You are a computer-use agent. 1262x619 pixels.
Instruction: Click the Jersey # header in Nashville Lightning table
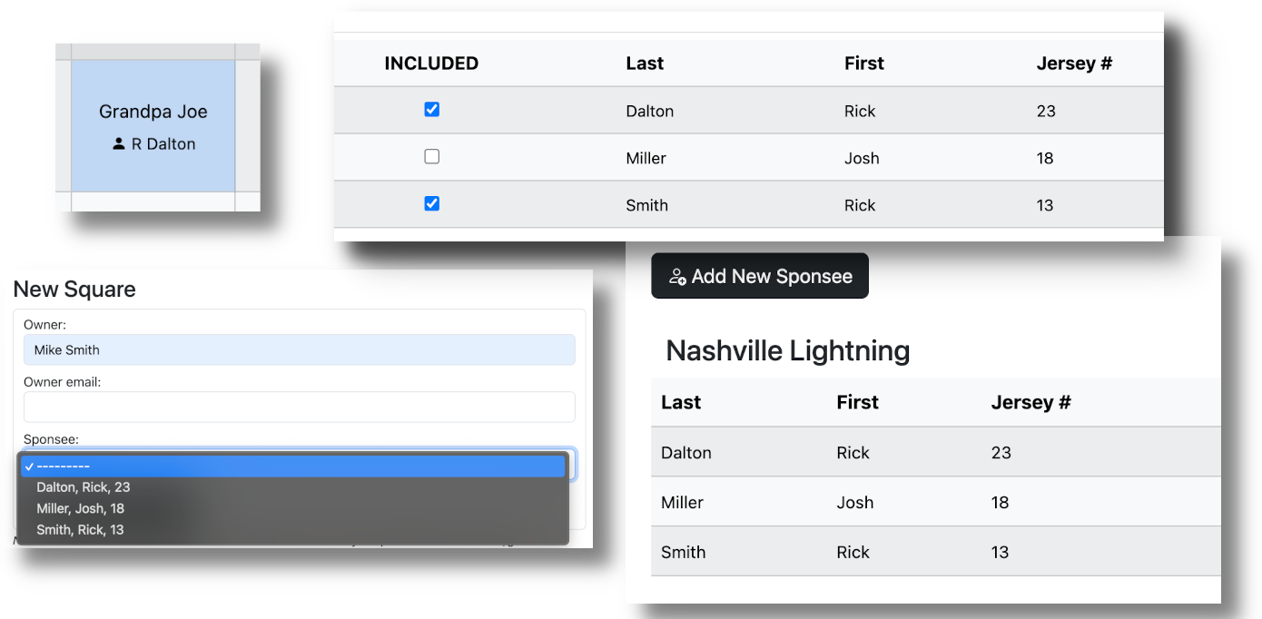[x=1030, y=403]
